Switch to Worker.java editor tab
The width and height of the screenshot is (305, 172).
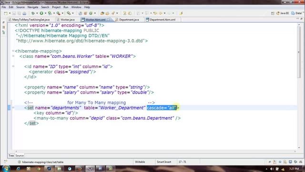(x=66, y=20)
